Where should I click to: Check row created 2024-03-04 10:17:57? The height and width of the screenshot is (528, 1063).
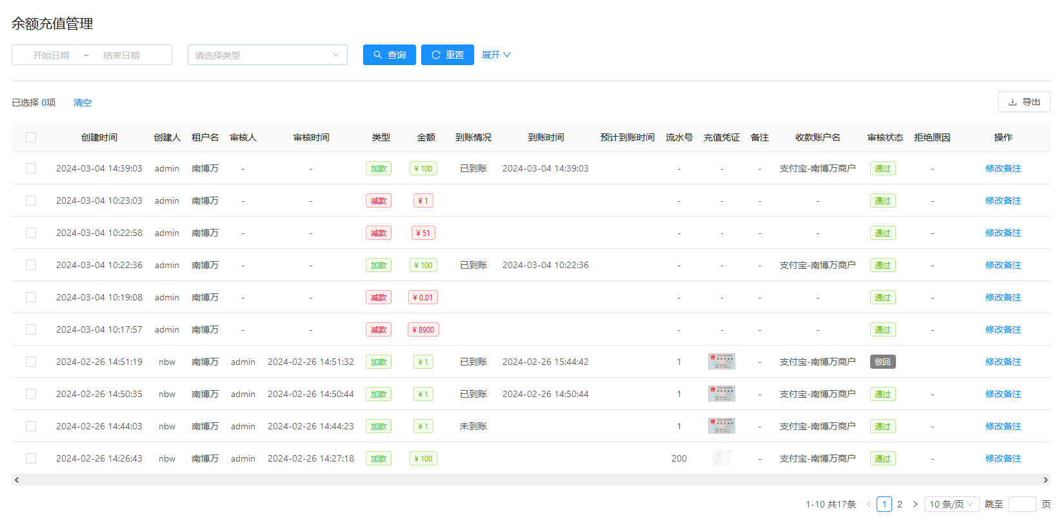point(31,329)
